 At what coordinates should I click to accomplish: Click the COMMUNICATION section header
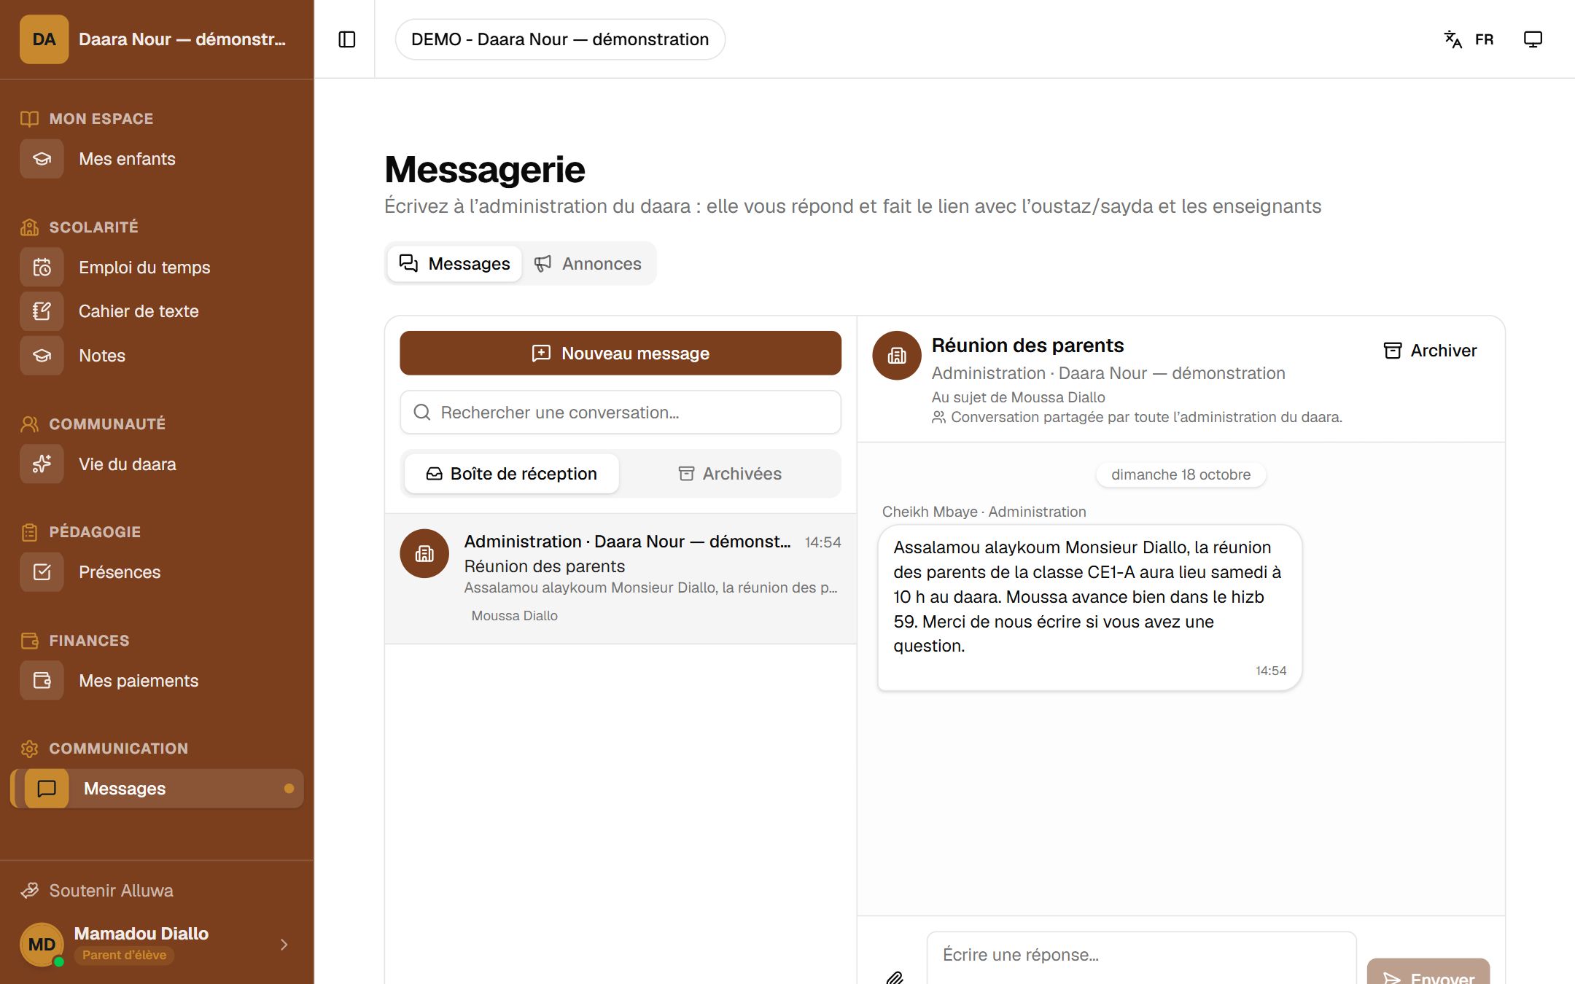coord(118,749)
